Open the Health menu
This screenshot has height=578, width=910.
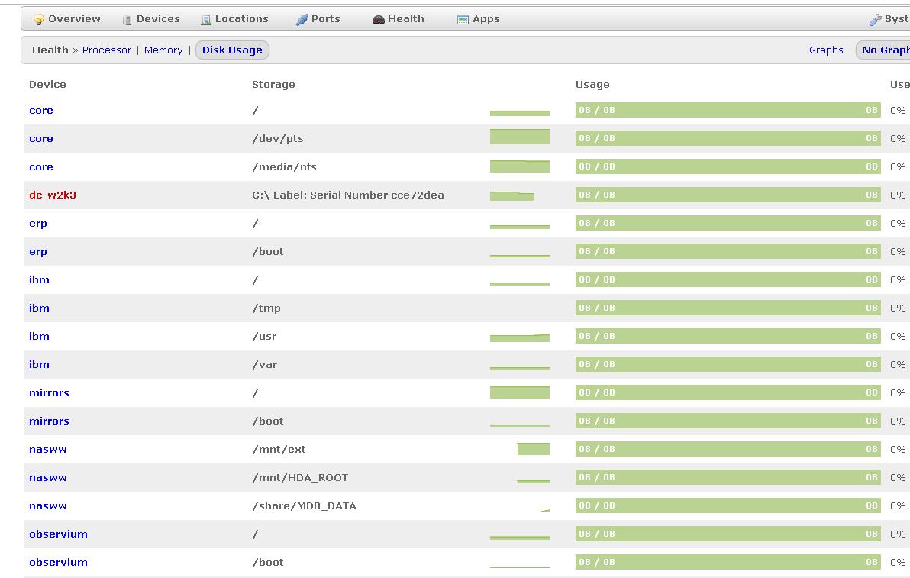coord(405,19)
